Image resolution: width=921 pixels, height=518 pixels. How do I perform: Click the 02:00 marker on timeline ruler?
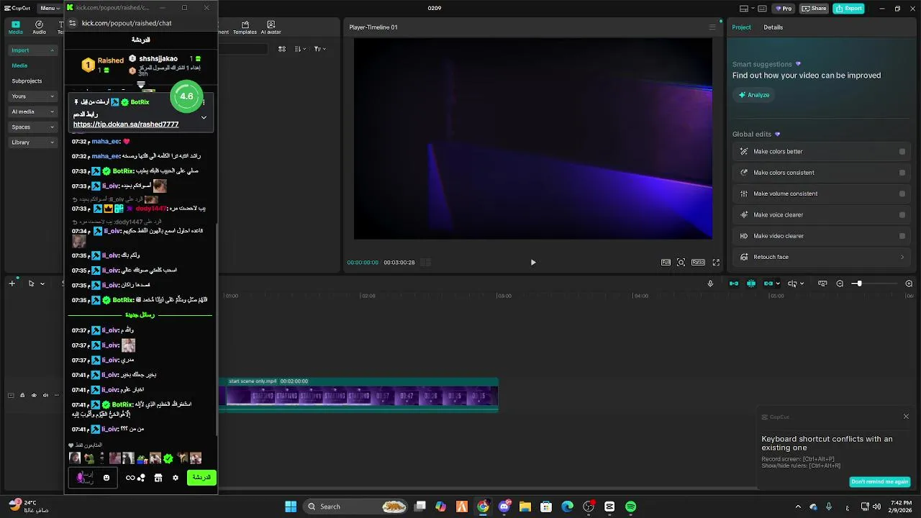368,296
